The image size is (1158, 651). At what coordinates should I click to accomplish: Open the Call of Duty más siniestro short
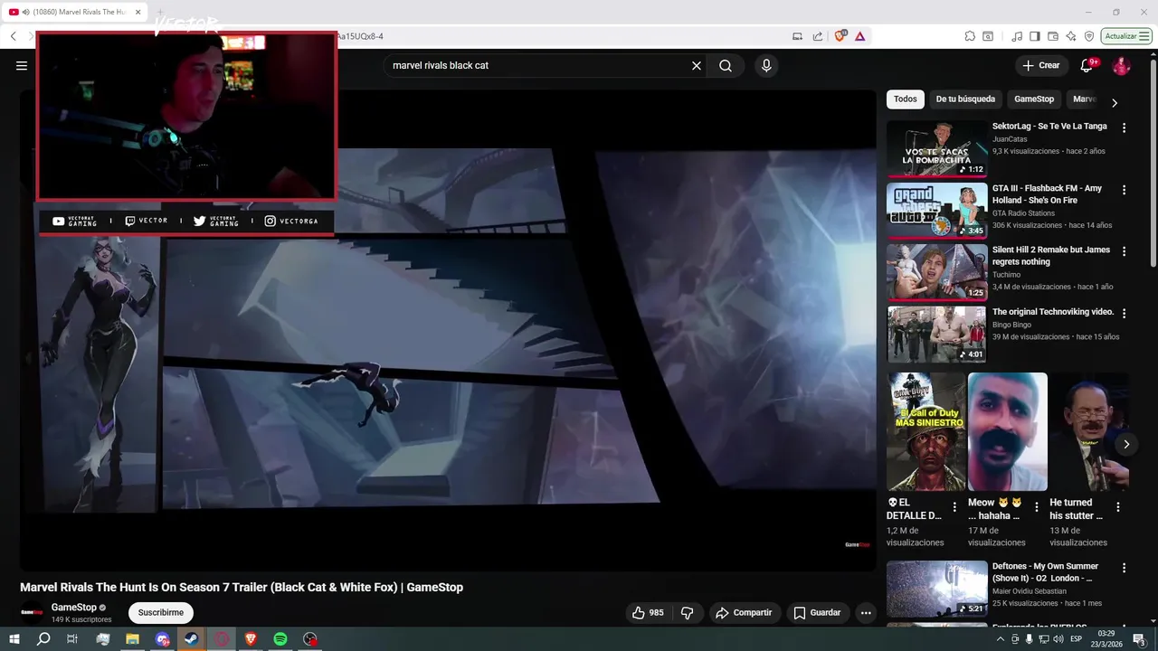click(x=926, y=431)
